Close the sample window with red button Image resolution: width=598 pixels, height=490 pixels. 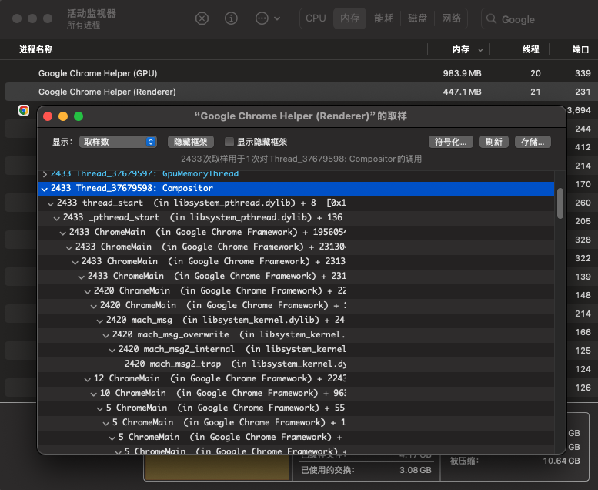[x=47, y=116]
